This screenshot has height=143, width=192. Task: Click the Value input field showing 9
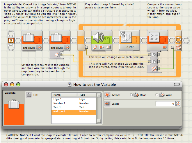166,104
